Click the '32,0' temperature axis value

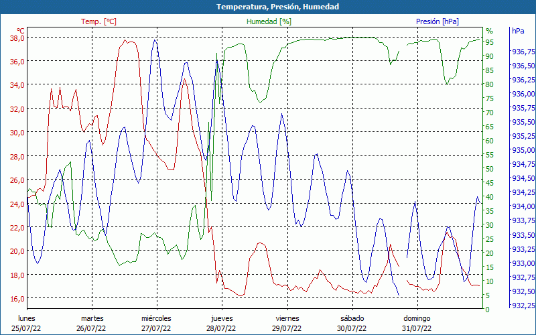click(x=17, y=109)
